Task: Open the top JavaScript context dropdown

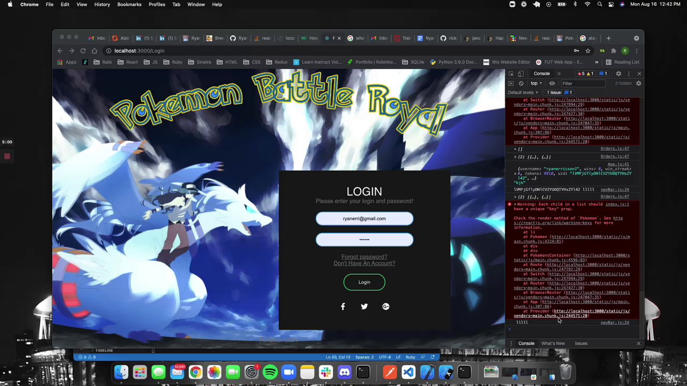Action: click(536, 84)
